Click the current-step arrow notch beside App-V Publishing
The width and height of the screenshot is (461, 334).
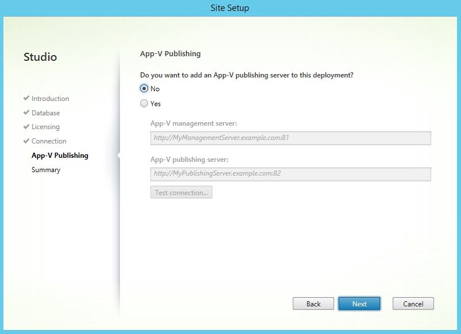pyautogui.click(x=118, y=156)
